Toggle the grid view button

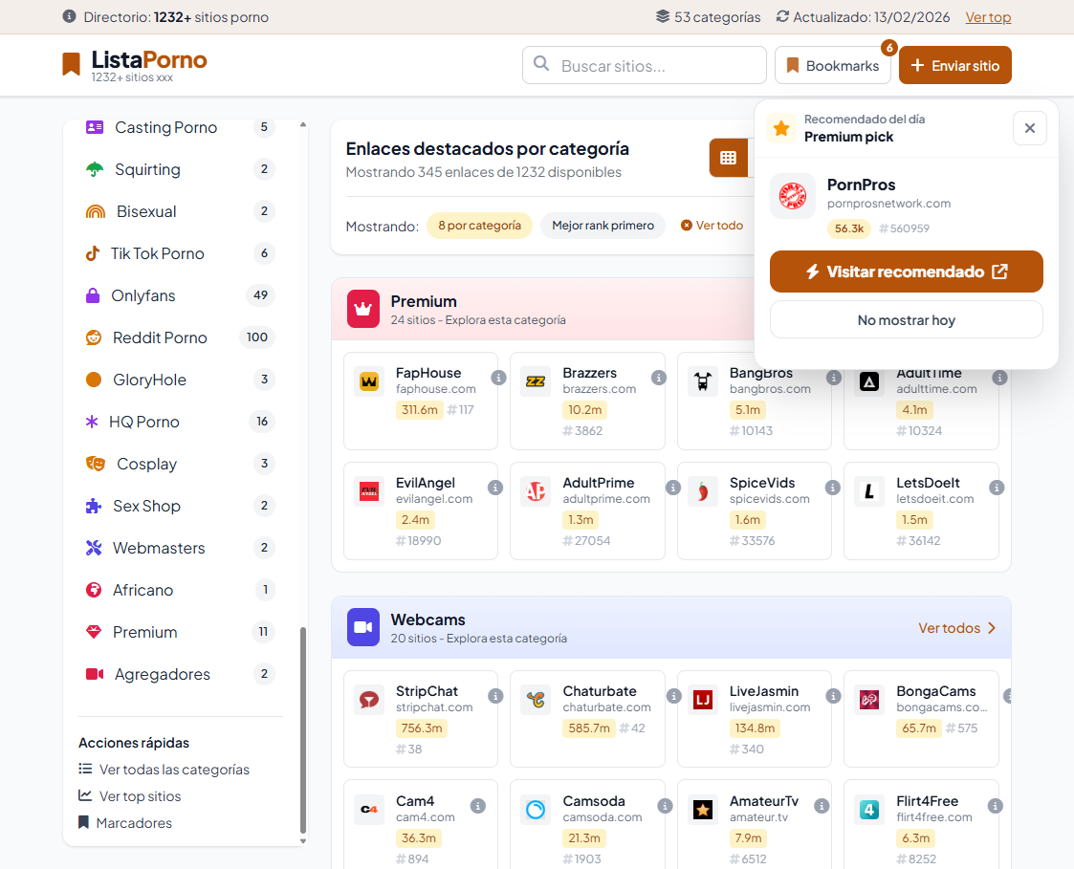728,158
